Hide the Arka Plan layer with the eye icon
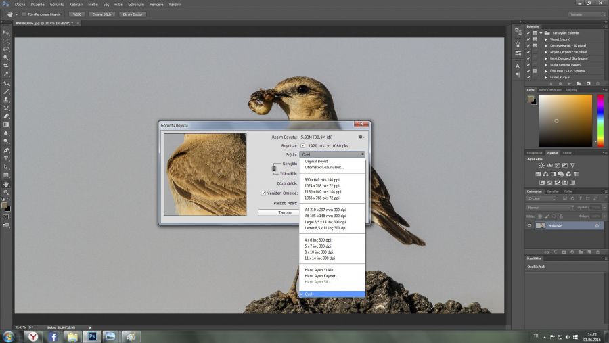This screenshot has height=343, width=609. coord(530,225)
